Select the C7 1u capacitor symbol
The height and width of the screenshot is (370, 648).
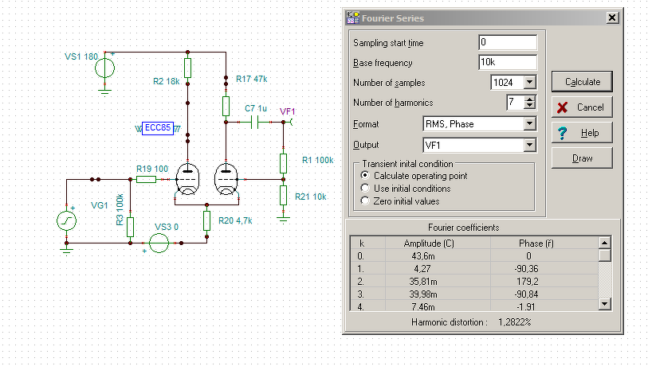coord(254,122)
